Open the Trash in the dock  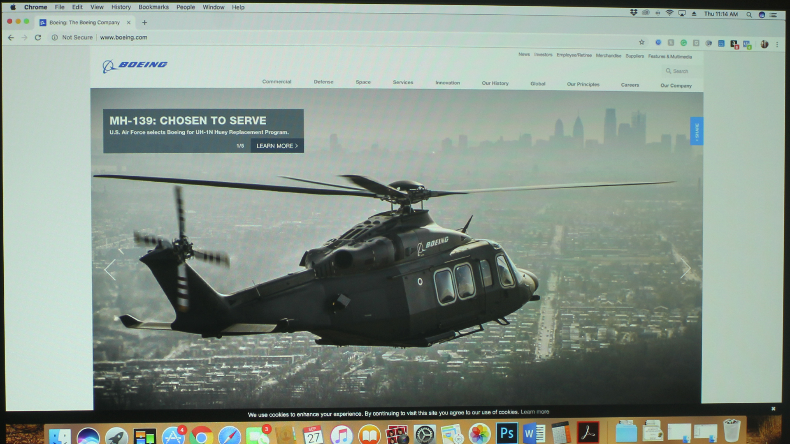[732, 430]
